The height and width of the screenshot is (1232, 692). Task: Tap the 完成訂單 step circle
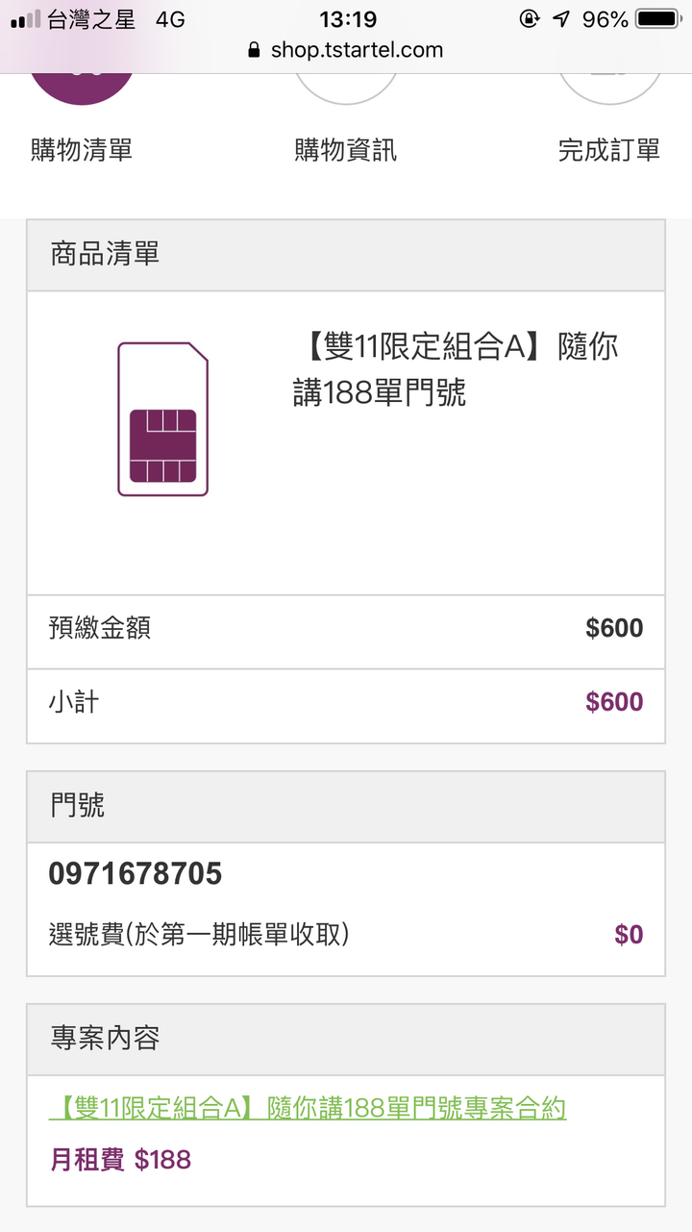(x=609, y=88)
